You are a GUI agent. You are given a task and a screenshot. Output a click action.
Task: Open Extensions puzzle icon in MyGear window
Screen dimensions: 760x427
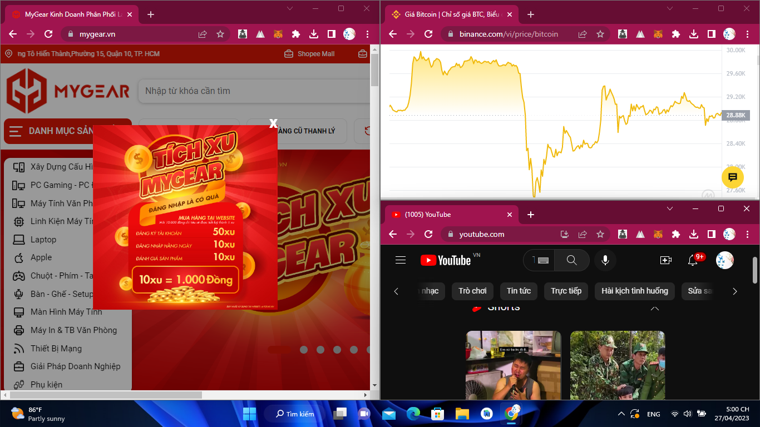[x=296, y=34]
